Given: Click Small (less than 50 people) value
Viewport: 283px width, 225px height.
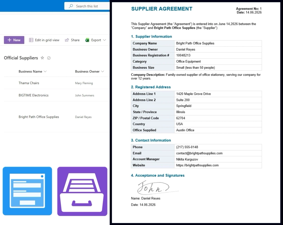Looking at the screenshot, I should click(x=195, y=67).
